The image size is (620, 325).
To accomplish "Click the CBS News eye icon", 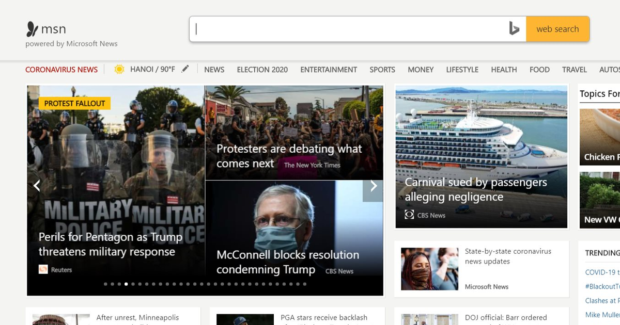I will [x=409, y=215].
